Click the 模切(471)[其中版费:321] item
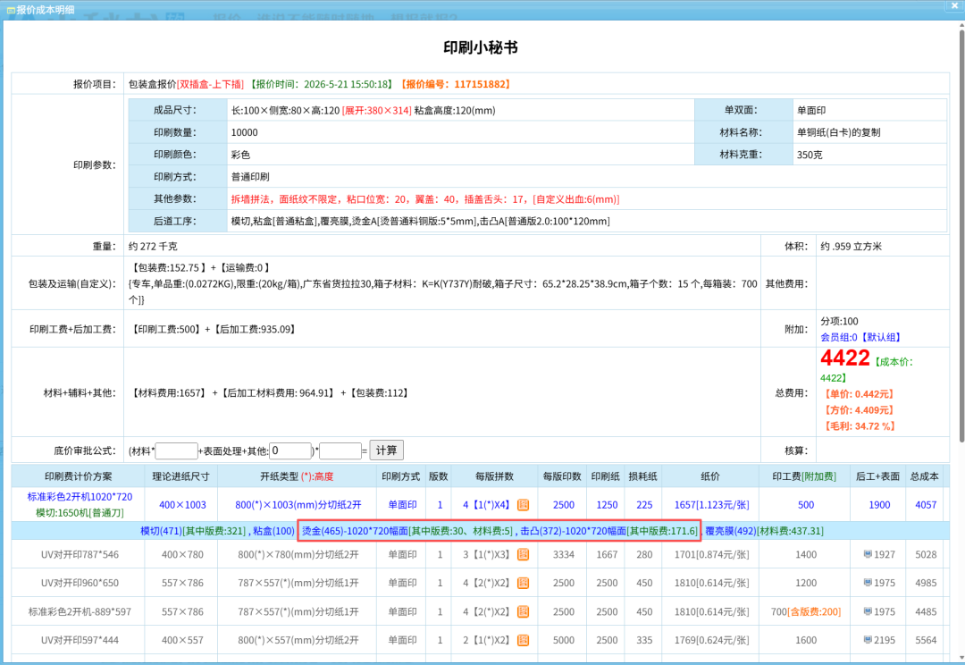The width and height of the screenshot is (965, 665). click(x=193, y=531)
